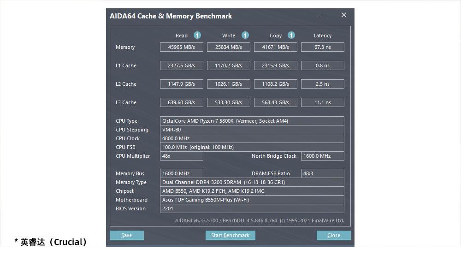461x256 pixels.
Task: Start Benchmark button click
Action: 230,235
